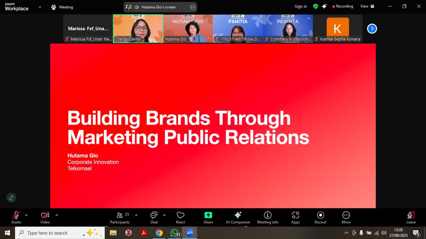426x239 pixels.
Task: Open Zoom Workplace dropdown arrow
Action: pos(40,7)
